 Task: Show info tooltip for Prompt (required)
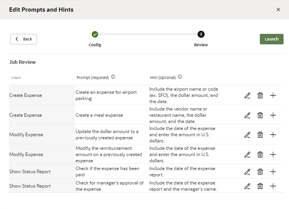113,77
